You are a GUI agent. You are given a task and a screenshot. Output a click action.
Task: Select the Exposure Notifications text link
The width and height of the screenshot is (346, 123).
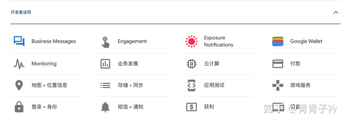(218, 41)
